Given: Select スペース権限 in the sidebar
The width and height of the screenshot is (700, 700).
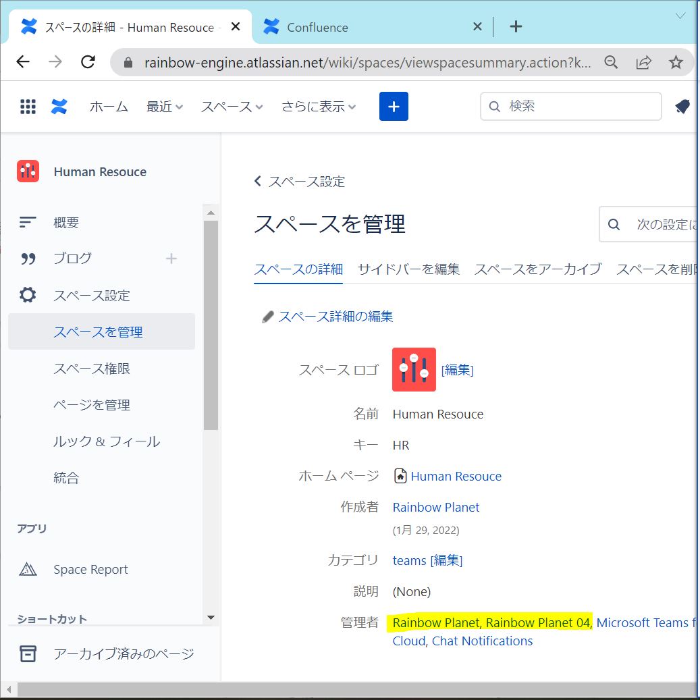Looking at the screenshot, I should 92,369.
